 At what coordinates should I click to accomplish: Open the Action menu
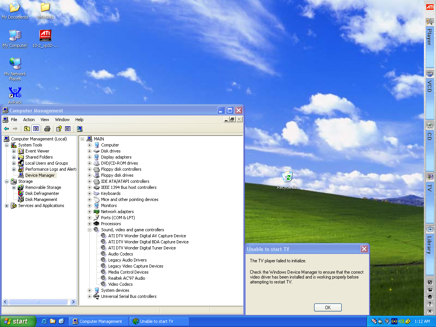coord(29,120)
